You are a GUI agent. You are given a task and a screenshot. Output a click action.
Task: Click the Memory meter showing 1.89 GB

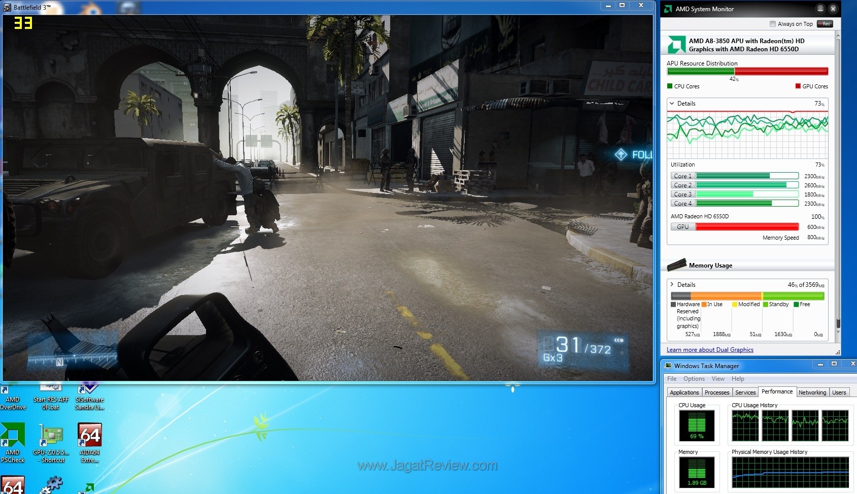[697, 472]
